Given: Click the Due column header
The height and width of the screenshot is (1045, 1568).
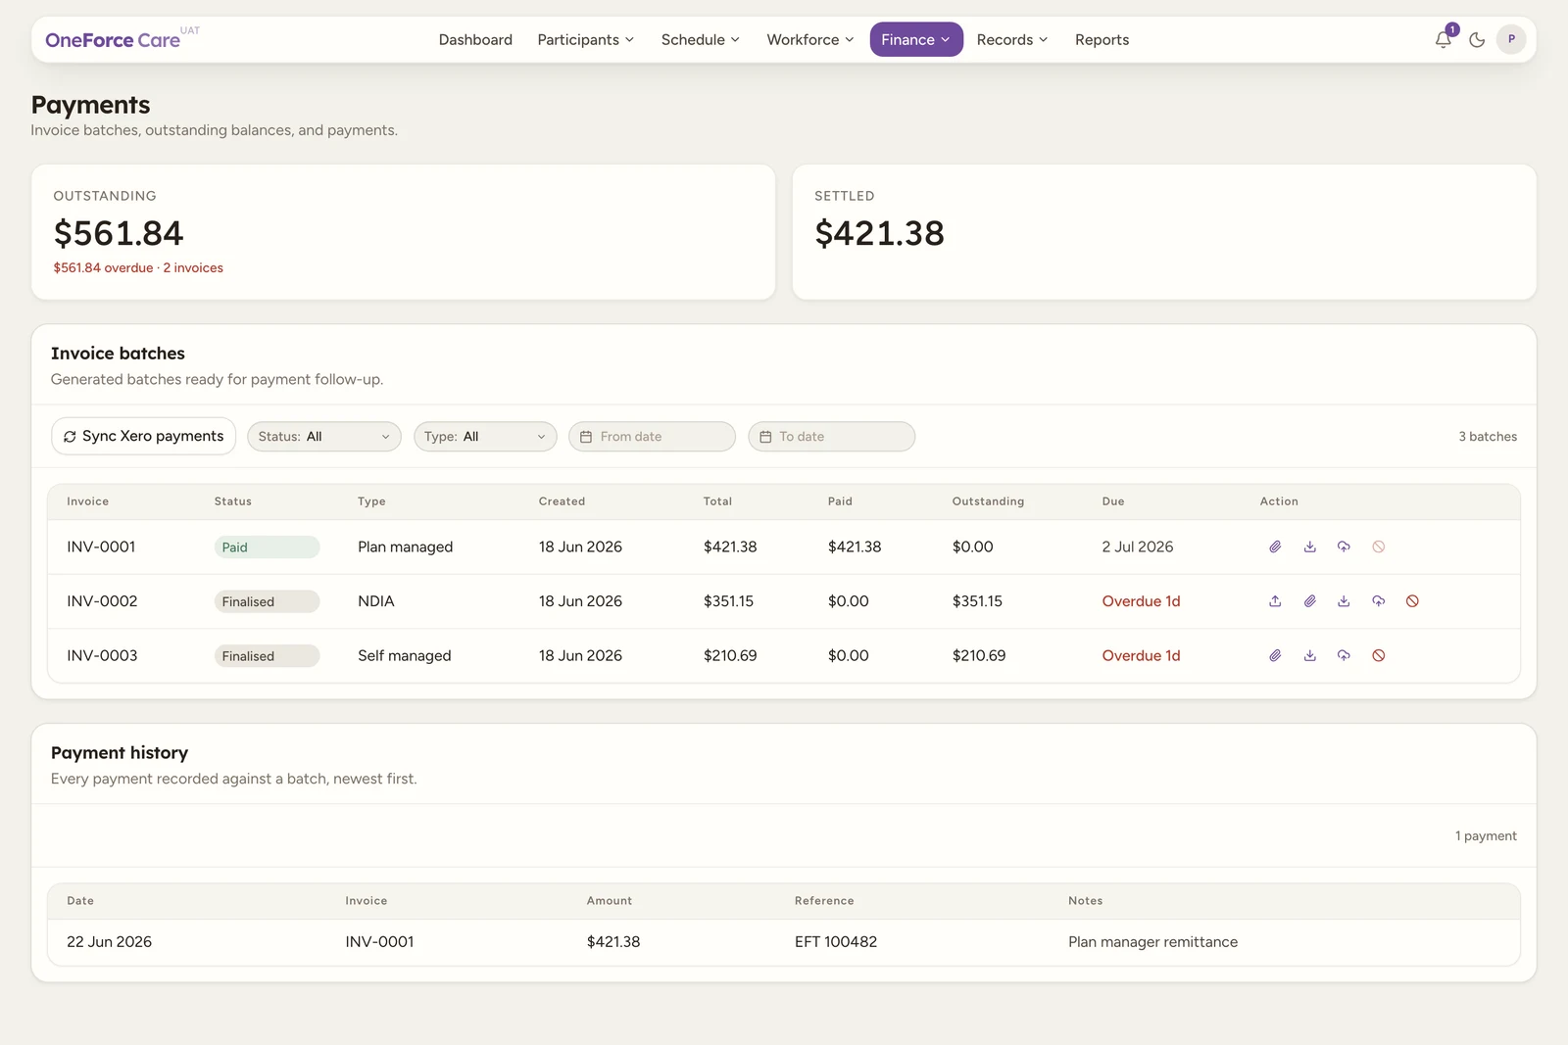Looking at the screenshot, I should [x=1112, y=501].
